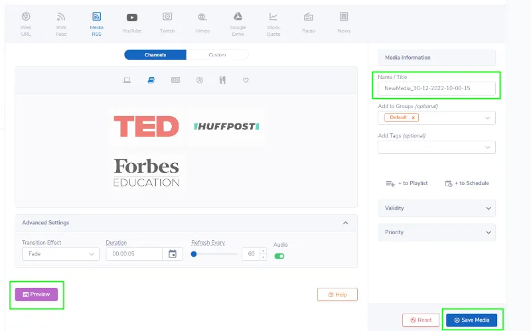Screen dimensions: 531x331
Task: Open the Google Drive source
Action: pos(238,24)
